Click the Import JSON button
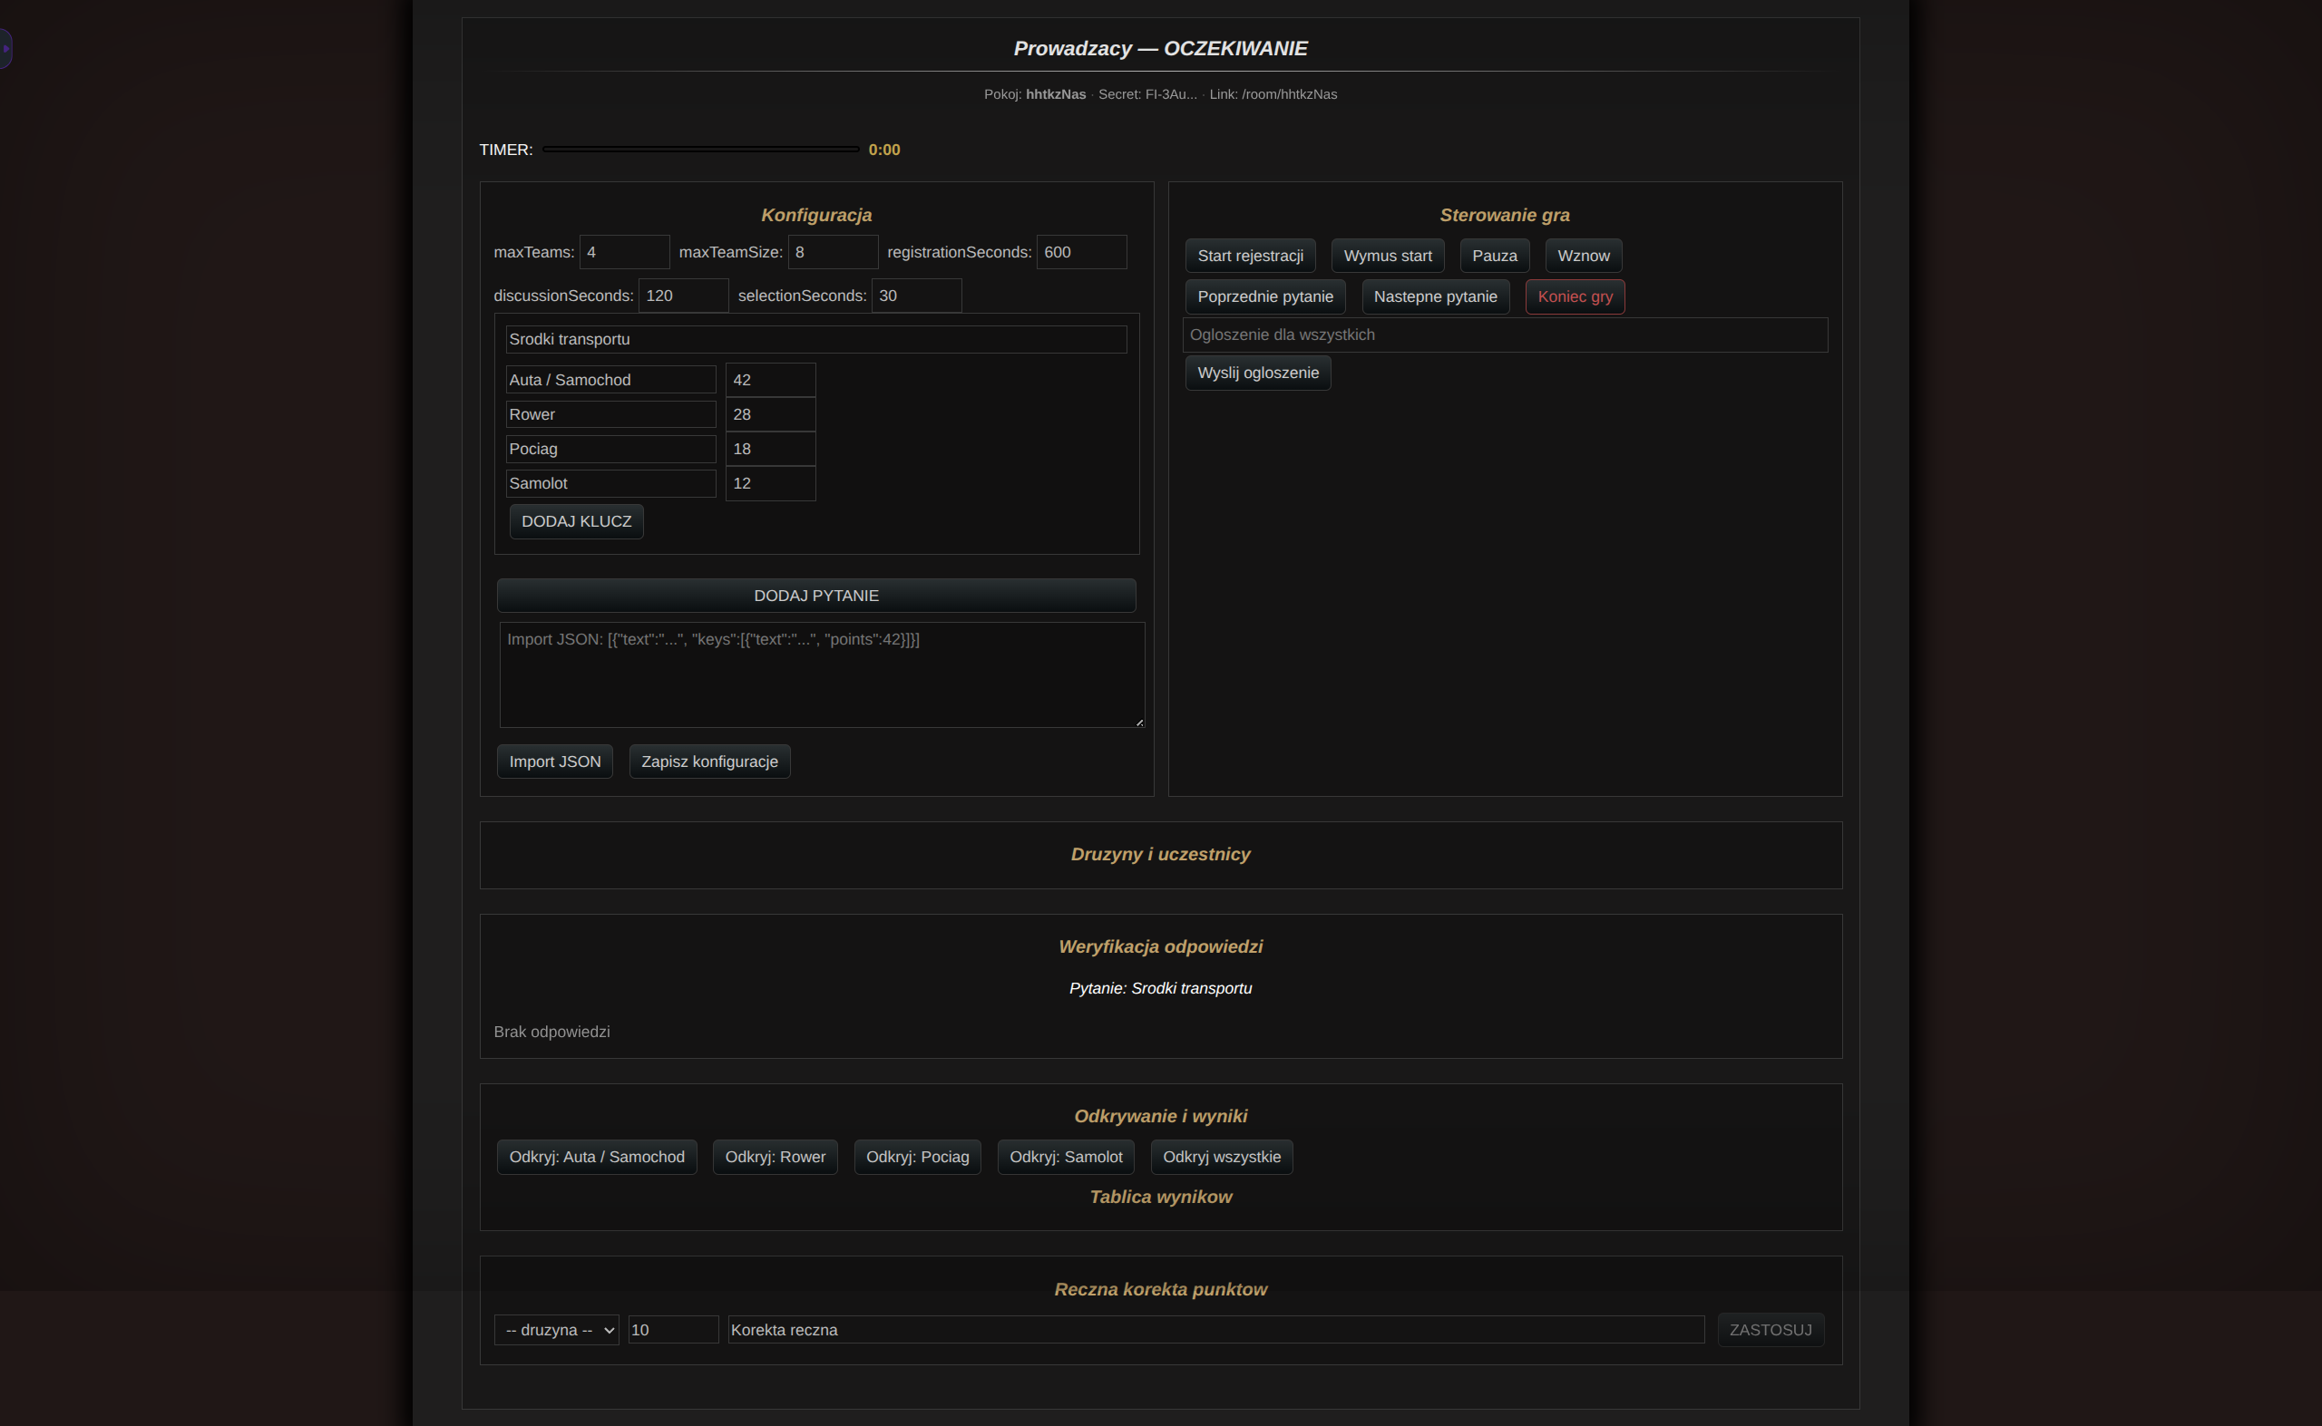 click(555, 762)
